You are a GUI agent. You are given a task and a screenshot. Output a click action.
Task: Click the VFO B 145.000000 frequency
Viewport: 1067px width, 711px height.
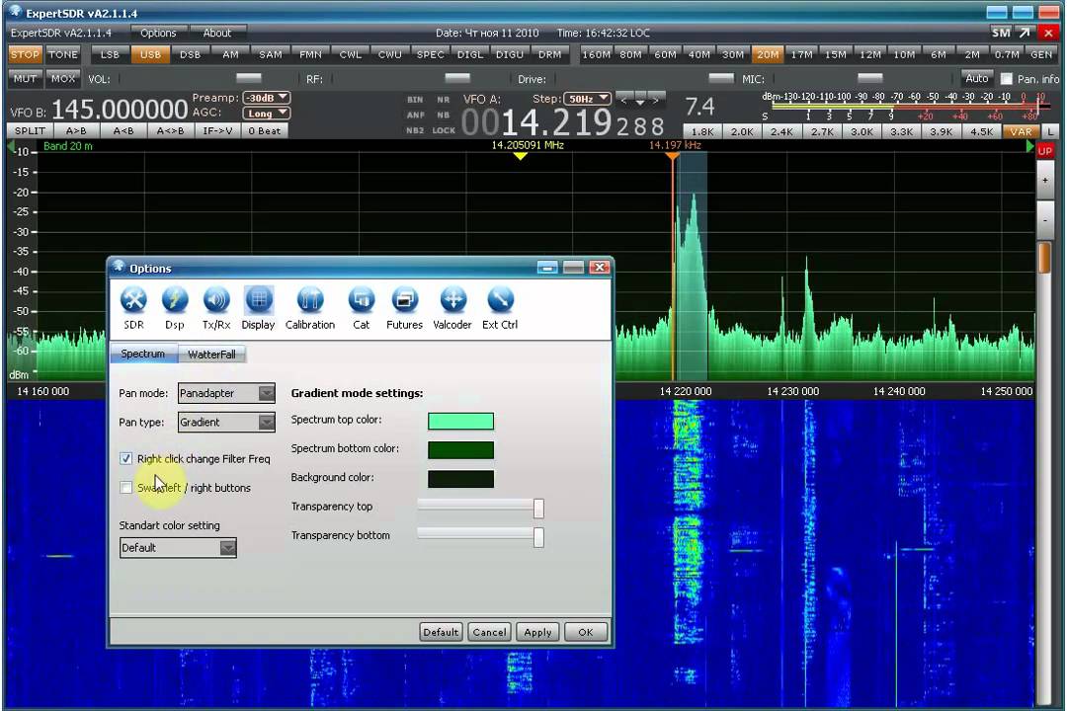(x=120, y=110)
